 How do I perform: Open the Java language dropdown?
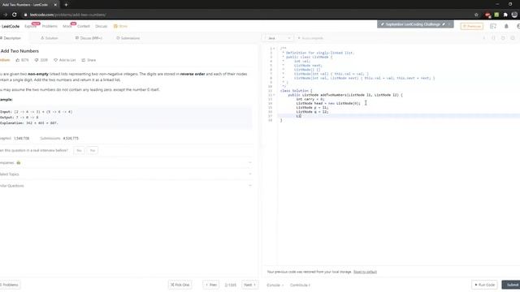click(x=279, y=38)
